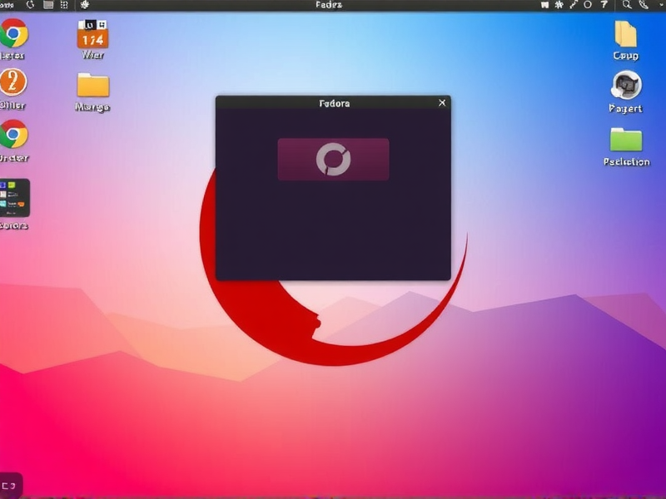The image size is (666, 499).
Task: Toggle the pencil edit icon in the tray
Action: point(574,7)
